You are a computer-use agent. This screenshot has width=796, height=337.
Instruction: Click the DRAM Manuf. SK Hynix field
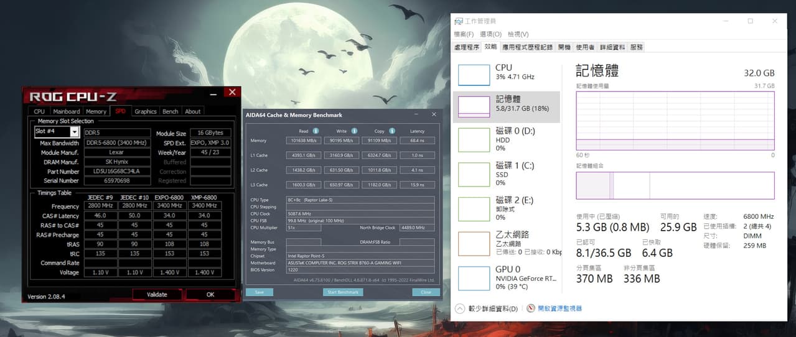point(117,162)
